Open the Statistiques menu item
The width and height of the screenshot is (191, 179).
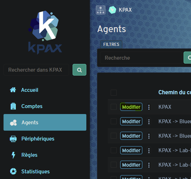click(45, 171)
